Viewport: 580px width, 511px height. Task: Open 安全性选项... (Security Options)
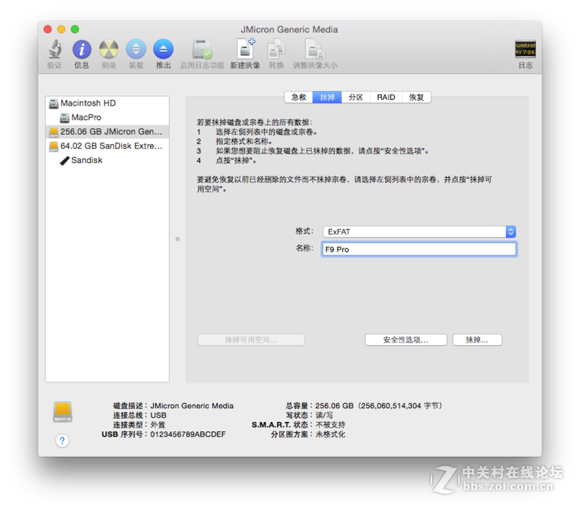click(406, 339)
